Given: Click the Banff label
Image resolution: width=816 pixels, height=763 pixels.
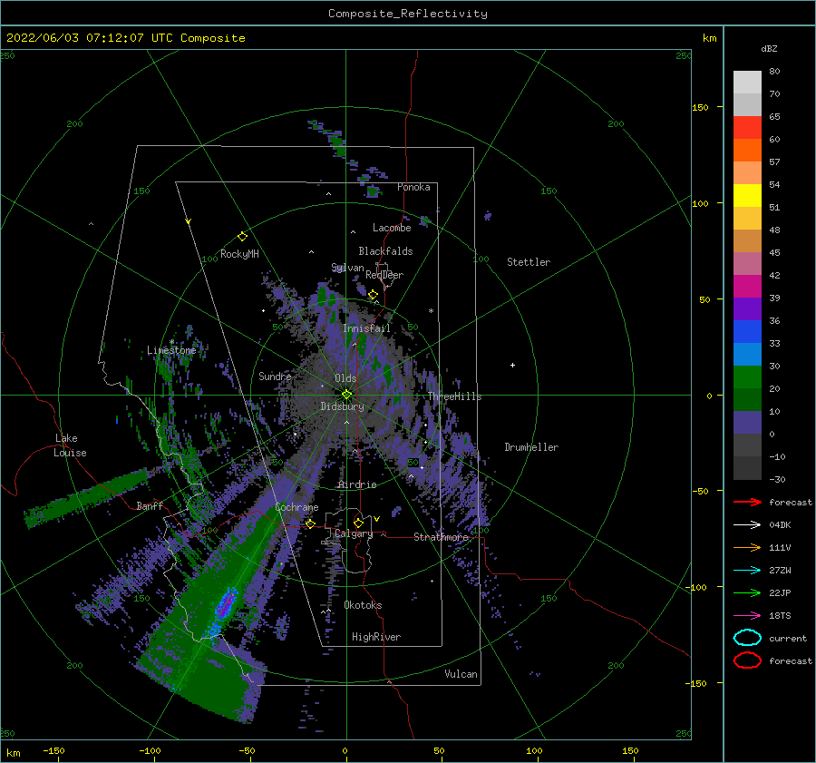Looking at the screenshot, I should pyautogui.click(x=150, y=505).
